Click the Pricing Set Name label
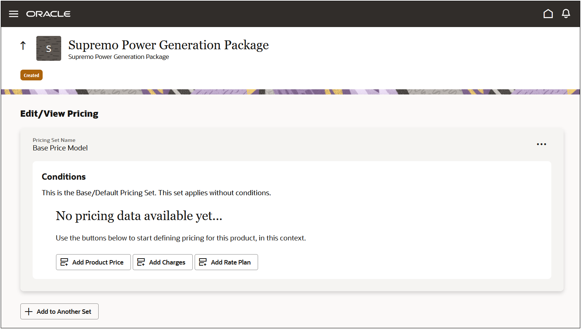Image resolution: width=581 pixels, height=329 pixels. pos(54,140)
